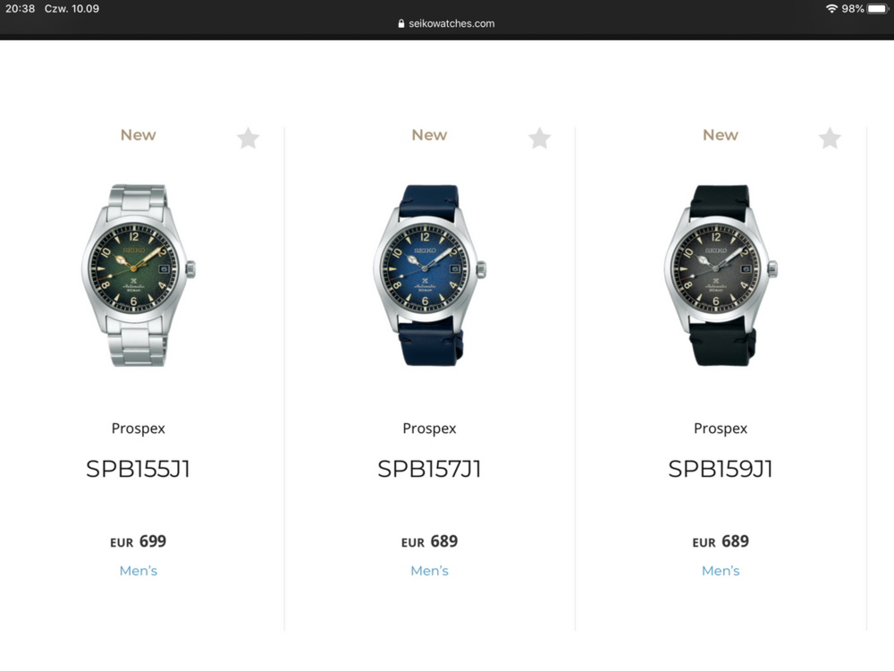Mark SPB159J1 as favorite using star
The image size is (894, 671).
[x=830, y=138]
